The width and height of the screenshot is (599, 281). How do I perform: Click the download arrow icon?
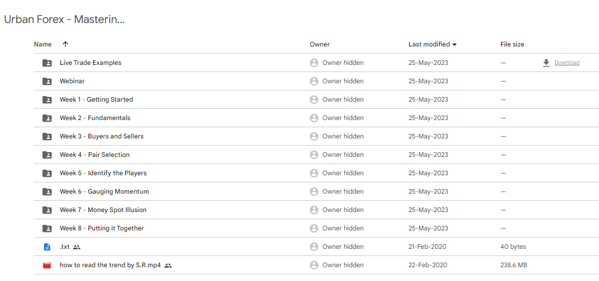tap(546, 63)
